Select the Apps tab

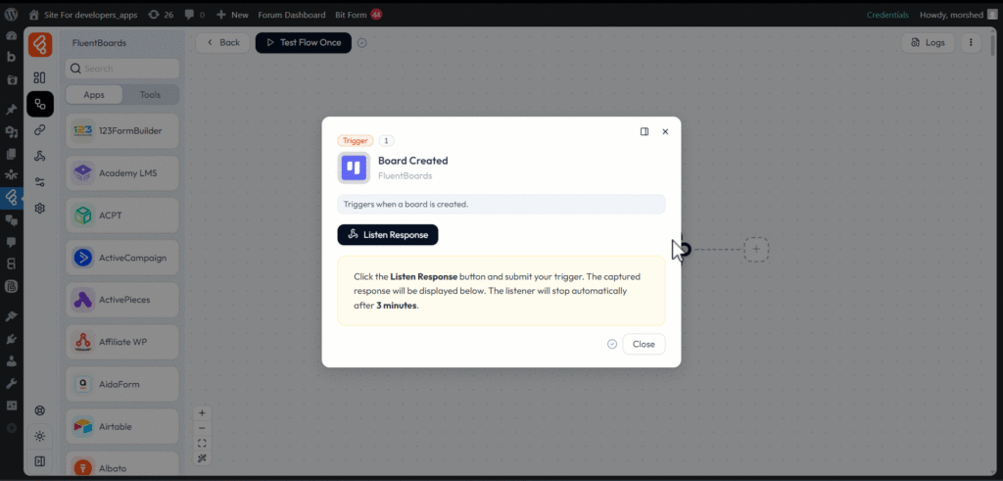pyautogui.click(x=94, y=95)
